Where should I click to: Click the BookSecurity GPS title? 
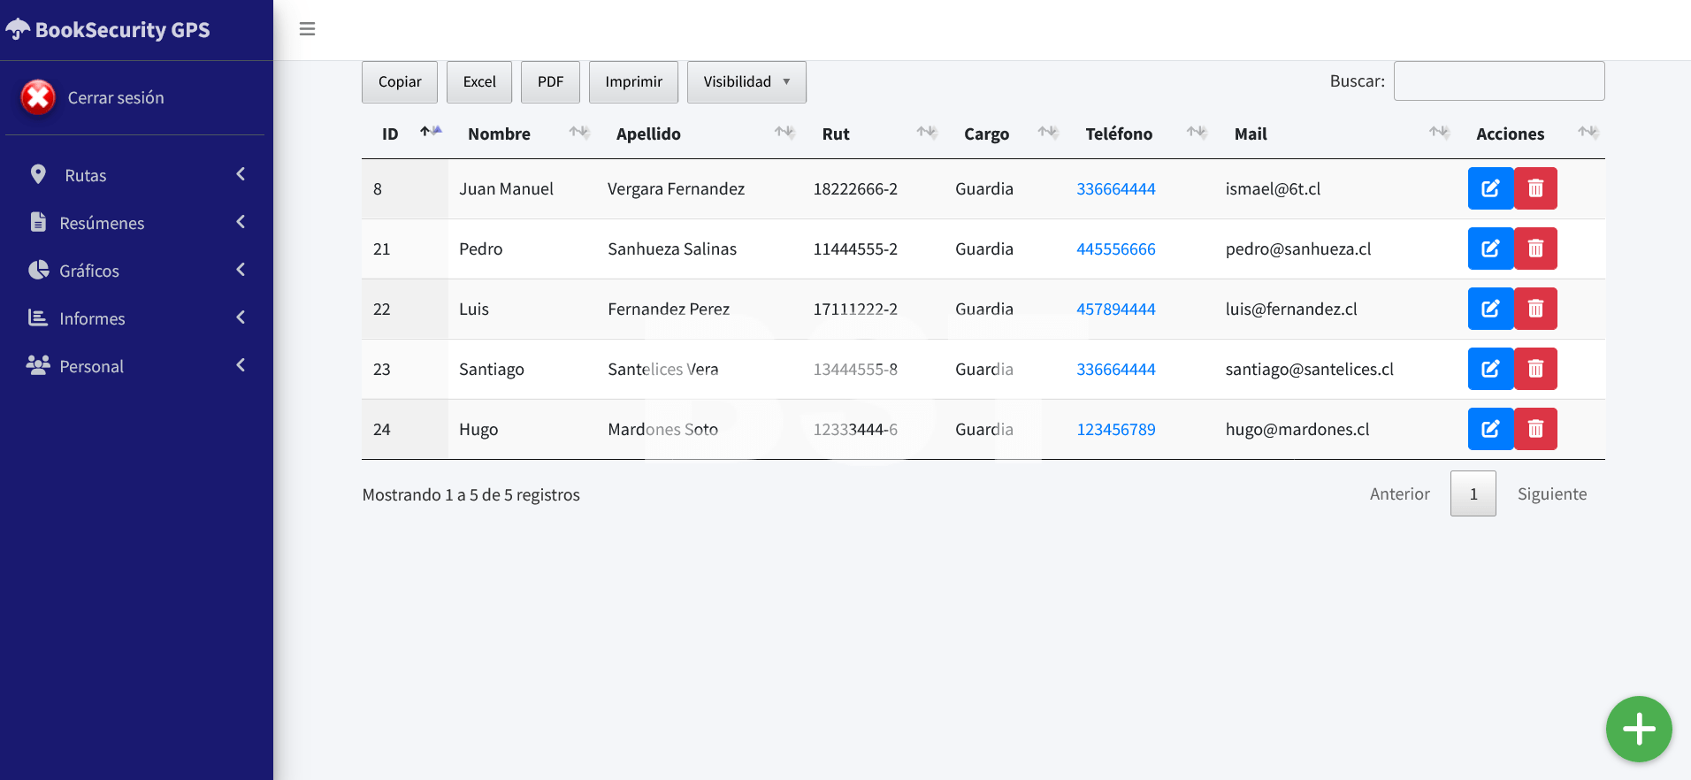pos(123,29)
